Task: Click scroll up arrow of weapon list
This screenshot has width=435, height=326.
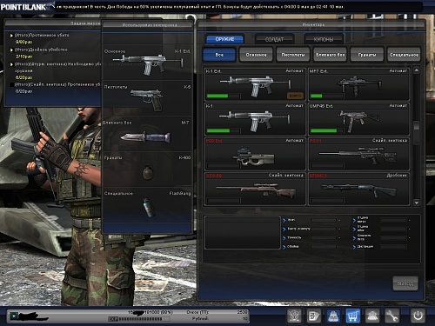Action: tap(417, 70)
